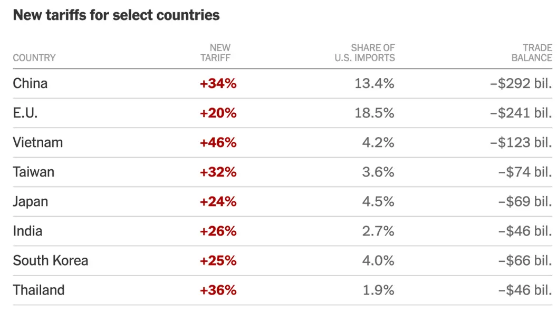Click Vietnam's –$123 bil. trade balance
Viewport: 557px width, 313px height.
point(521,143)
